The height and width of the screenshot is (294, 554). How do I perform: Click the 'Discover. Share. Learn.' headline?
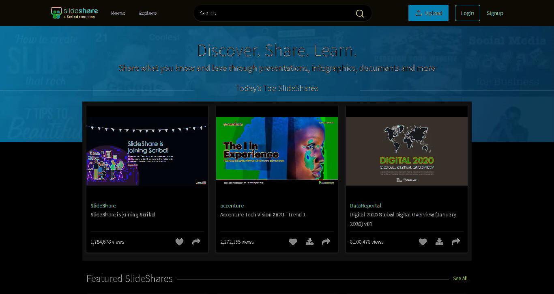pos(277,50)
